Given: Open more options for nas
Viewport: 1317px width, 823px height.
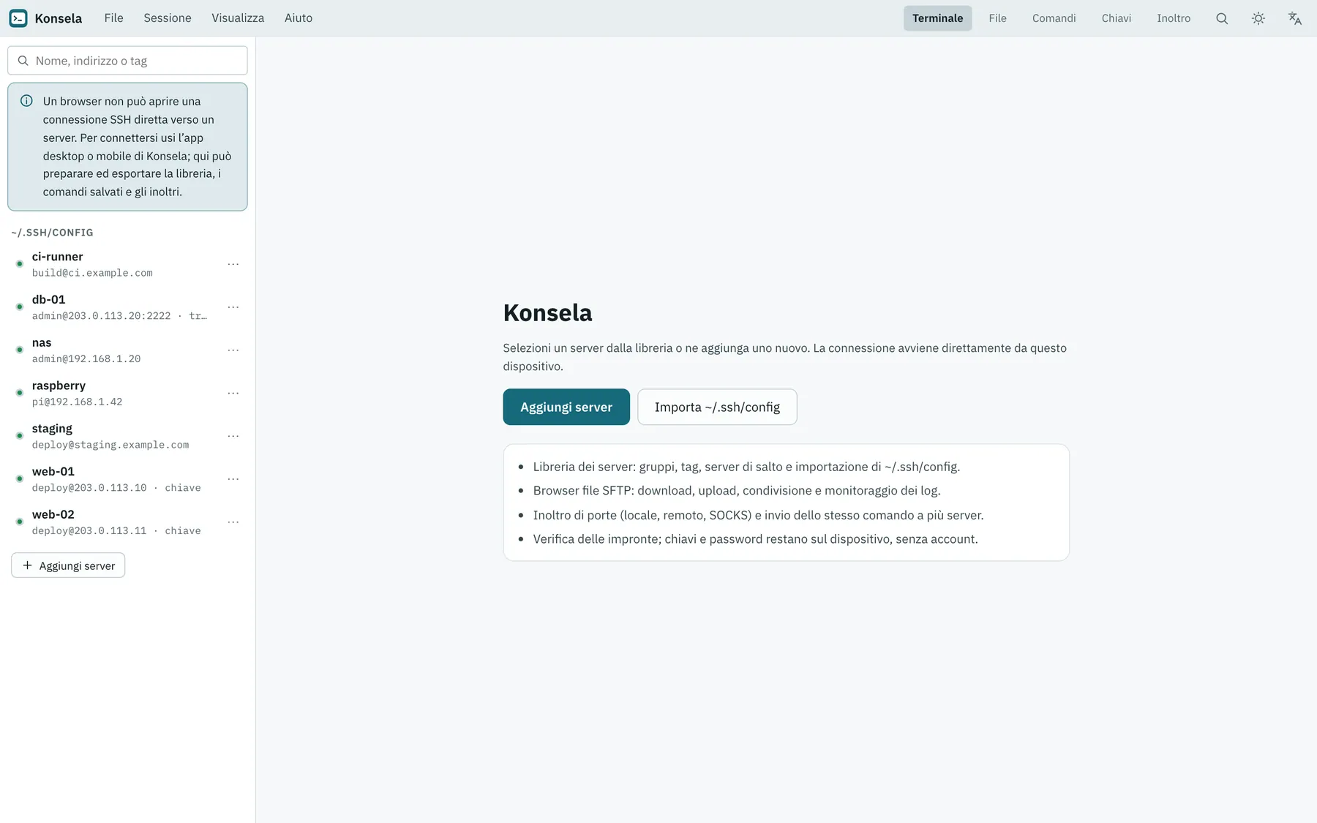Looking at the screenshot, I should (x=233, y=350).
